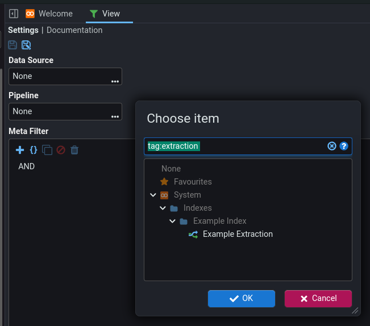Collapse the Indexes folder

click(163, 208)
